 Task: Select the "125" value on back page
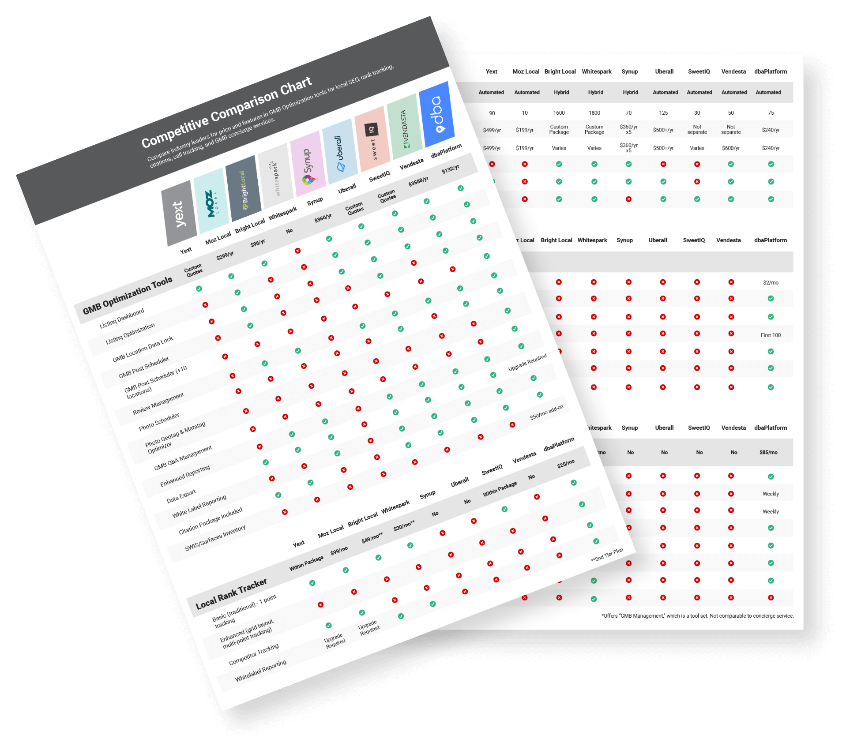point(663,113)
